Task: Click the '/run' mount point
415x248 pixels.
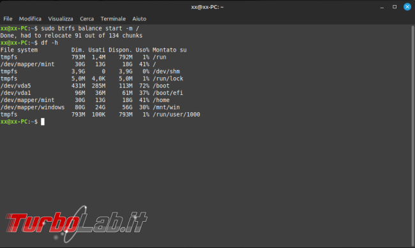Action: pyautogui.click(x=160, y=57)
